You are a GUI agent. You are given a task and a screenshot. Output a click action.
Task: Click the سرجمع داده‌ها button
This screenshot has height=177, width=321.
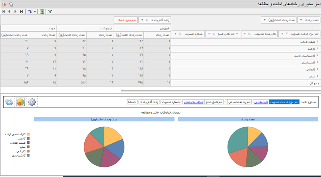click(127, 20)
